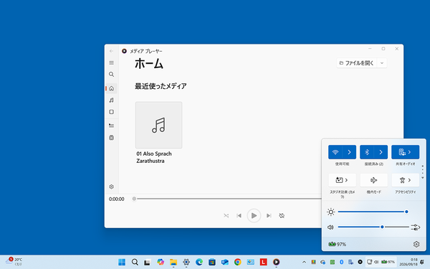Image resolution: width=430 pixels, height=269 pixels.
Task: Click the brightness sun icon
Action: (x=330, y=212)
